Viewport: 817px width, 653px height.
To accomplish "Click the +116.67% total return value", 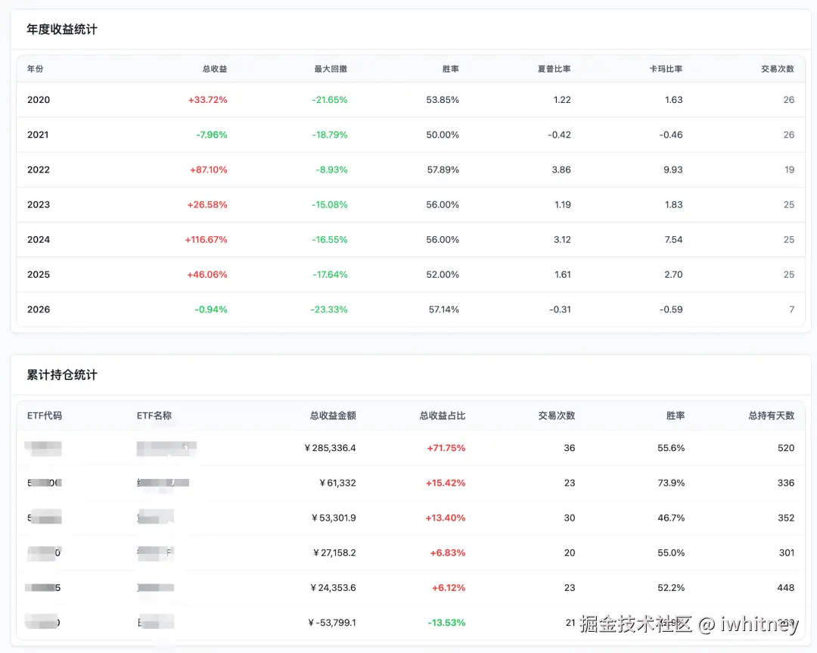I will [206, 239].
